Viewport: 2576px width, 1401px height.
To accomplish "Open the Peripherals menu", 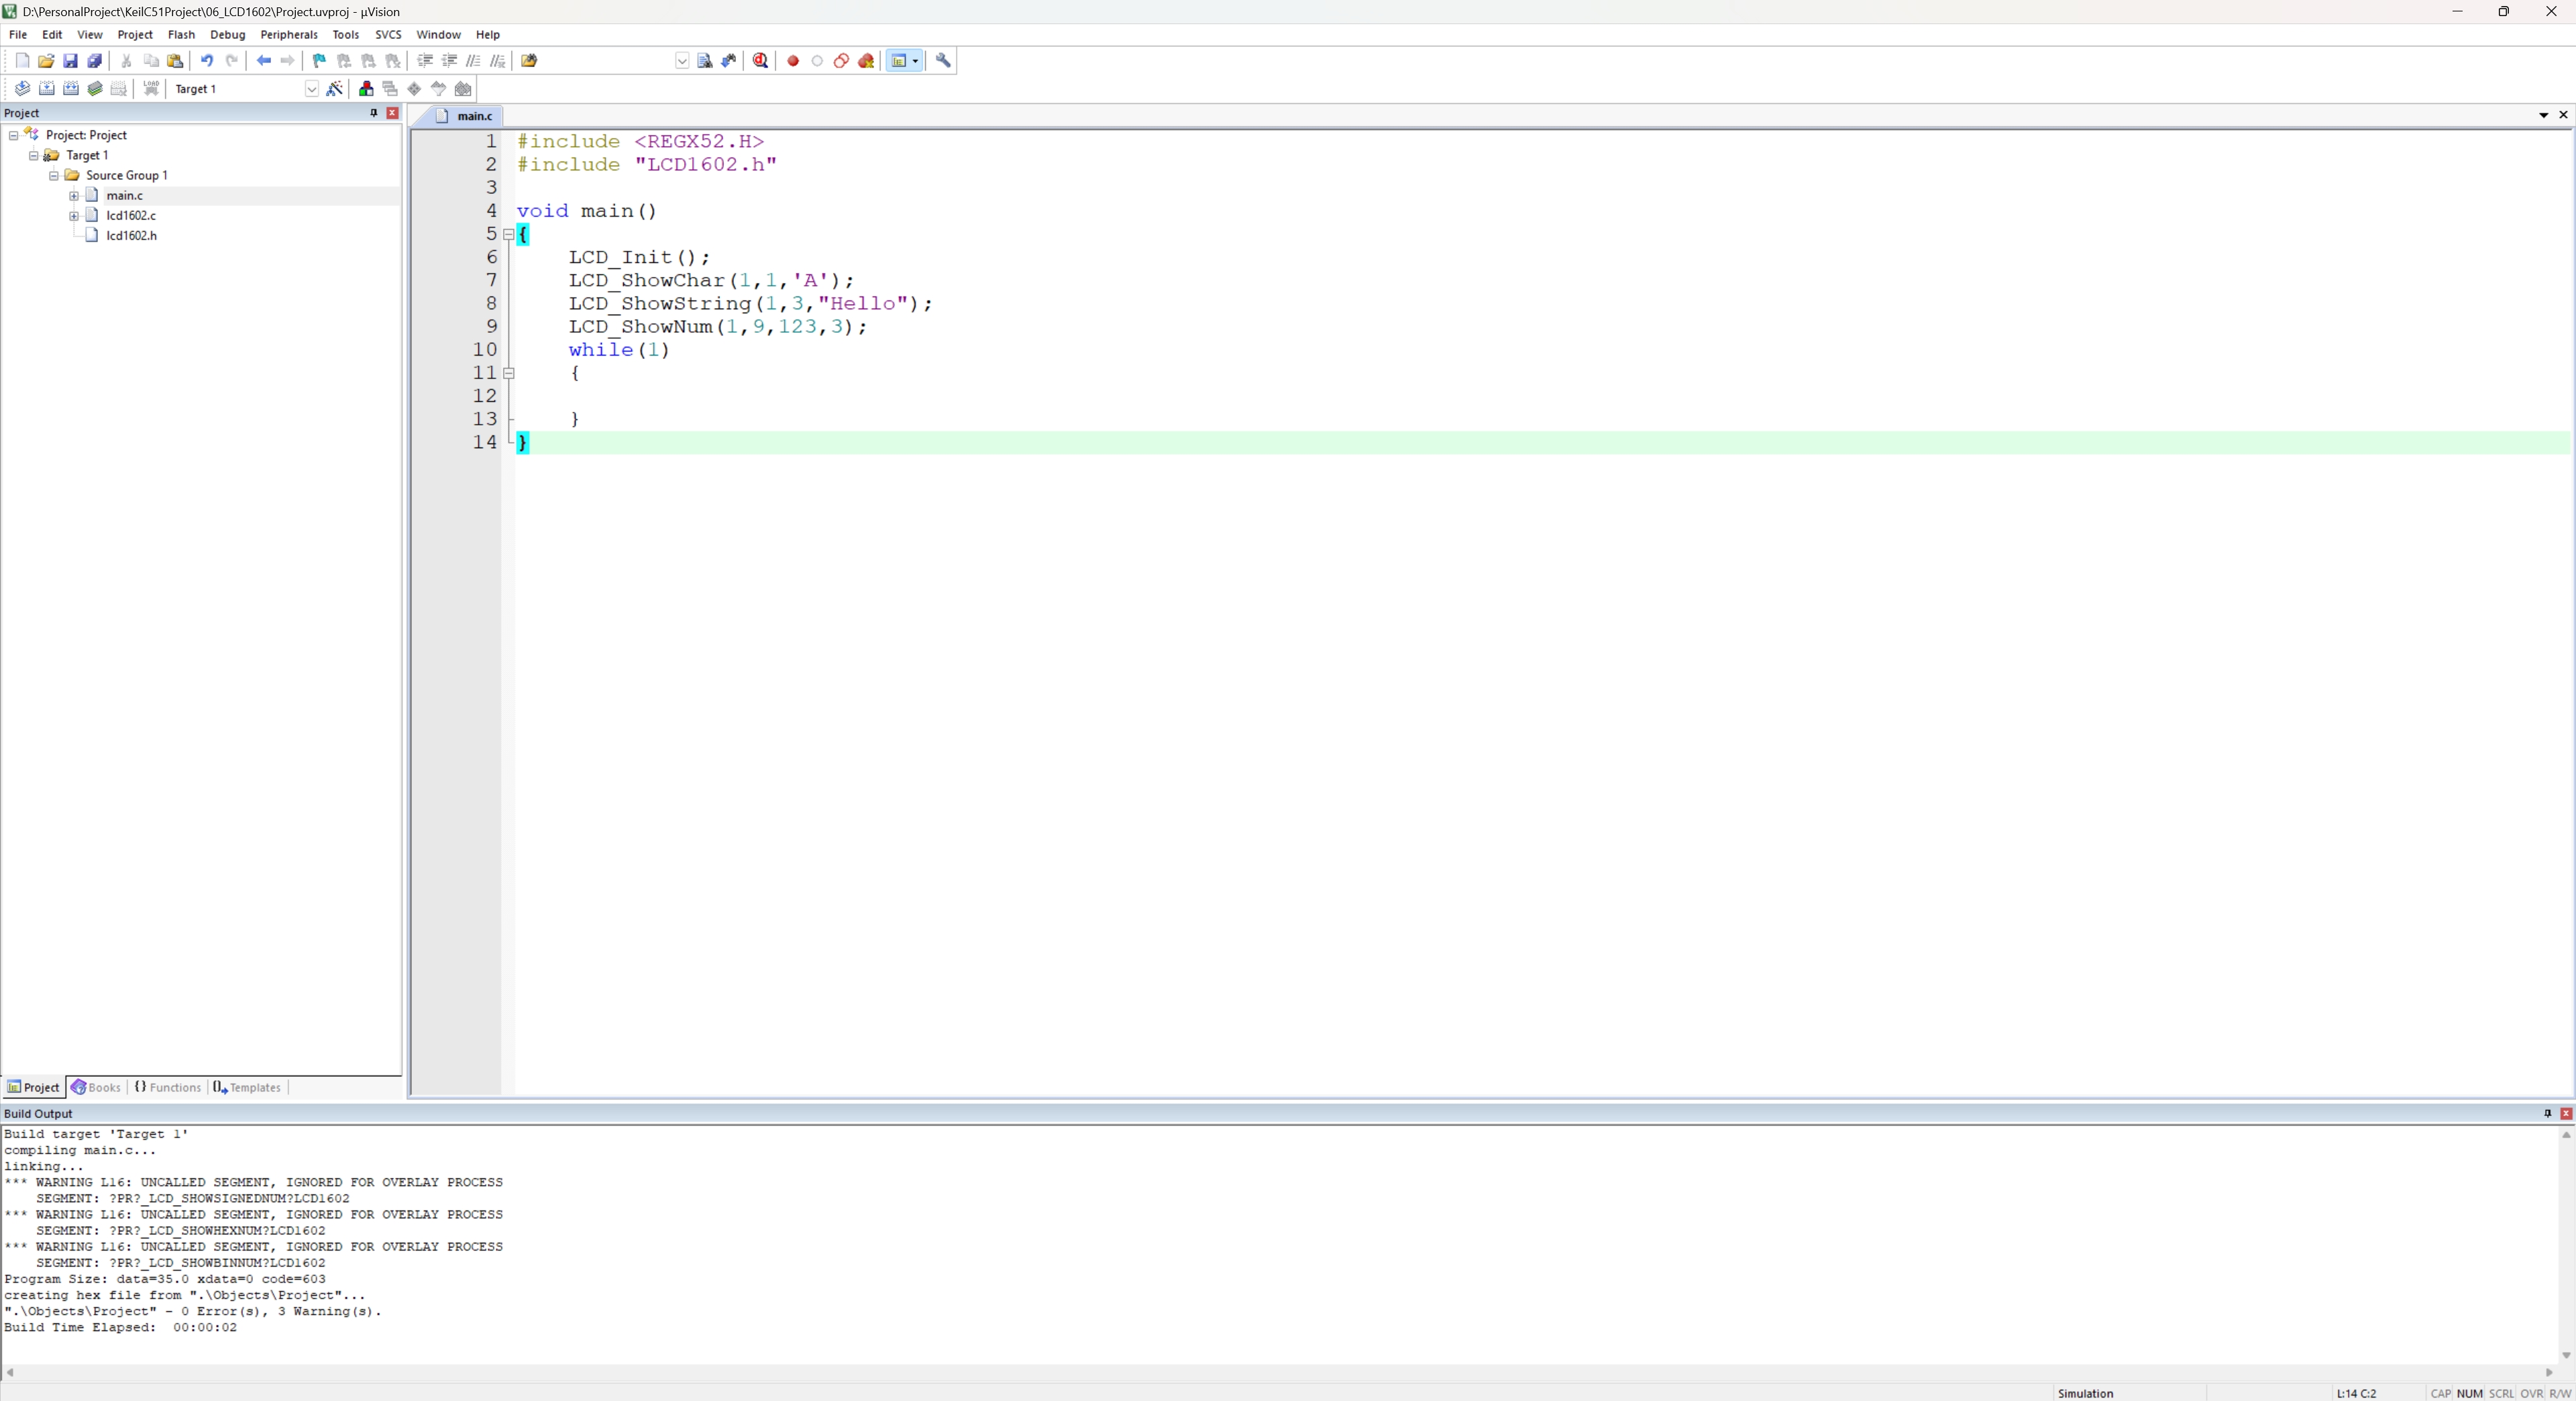I will point(289,34).
